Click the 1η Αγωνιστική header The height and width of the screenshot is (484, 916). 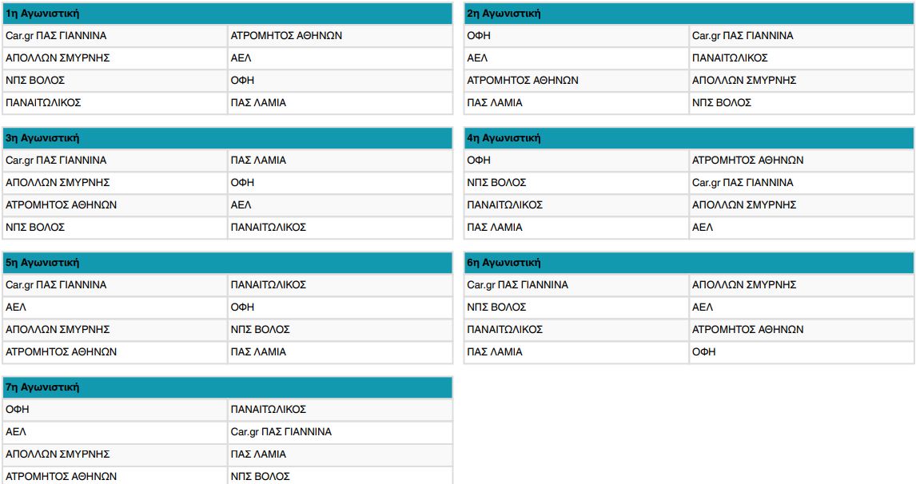[x=227, y=14]
